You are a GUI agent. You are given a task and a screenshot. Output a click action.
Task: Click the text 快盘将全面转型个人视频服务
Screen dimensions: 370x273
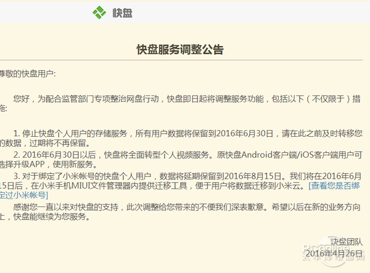tap(157, 155)
